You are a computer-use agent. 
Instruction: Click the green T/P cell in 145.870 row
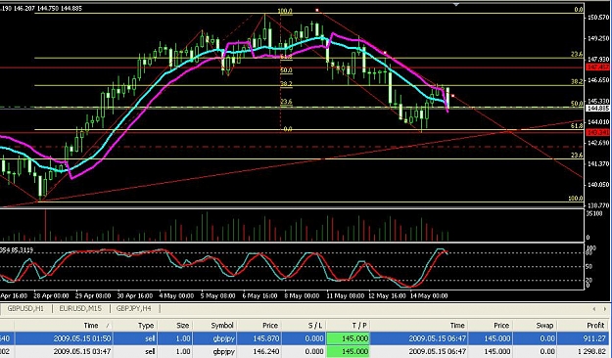(349, 338)
